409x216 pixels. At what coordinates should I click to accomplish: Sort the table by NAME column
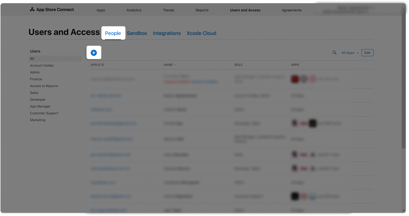point(170,65)
